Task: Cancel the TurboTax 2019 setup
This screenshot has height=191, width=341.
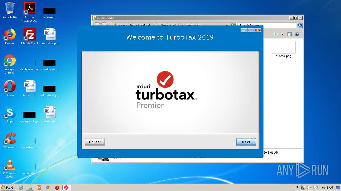Action: click(x=95, y=142)
